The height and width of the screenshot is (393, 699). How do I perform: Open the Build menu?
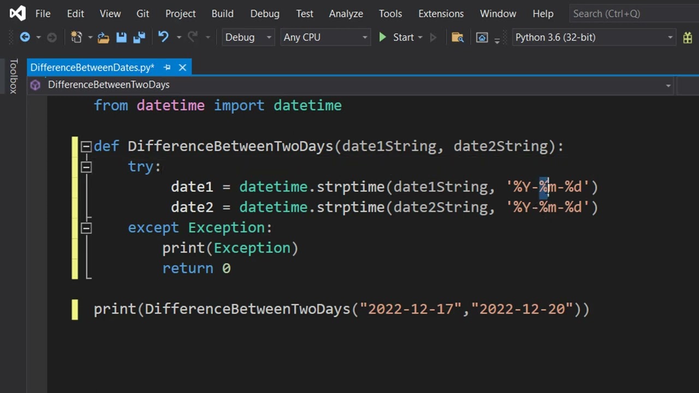point(222,14)
